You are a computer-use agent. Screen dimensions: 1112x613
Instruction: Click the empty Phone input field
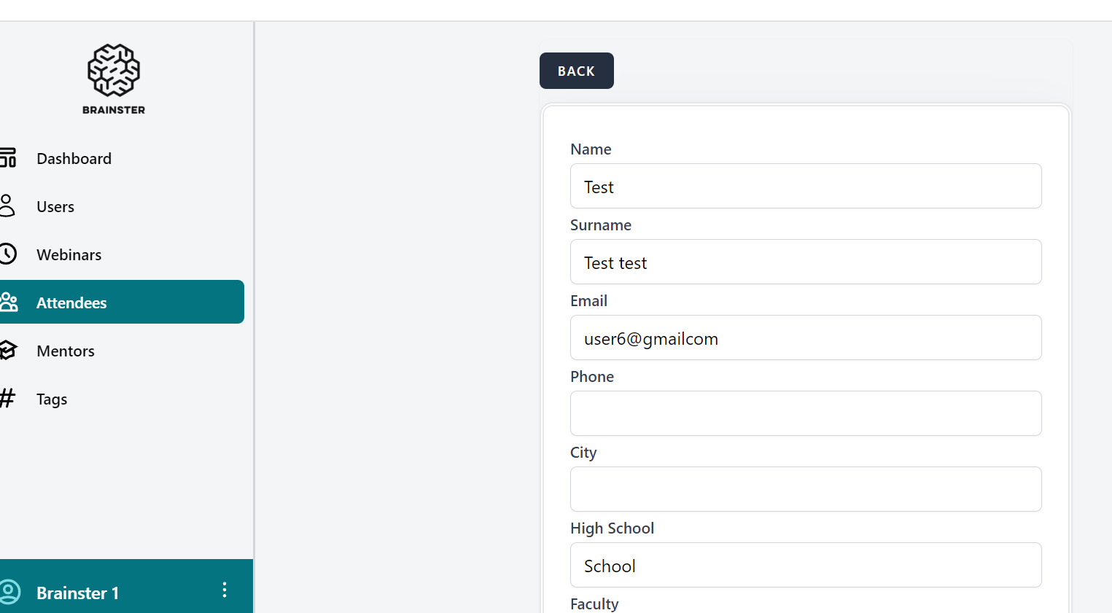click(x=805, y=414)
